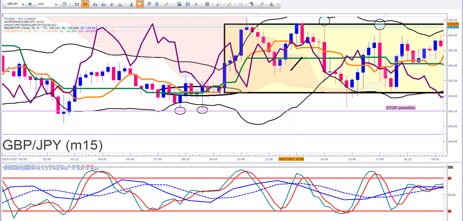Image resolution: width=463 pixels, height=221 pixels.
Task: Click the globe icon in toolbar
Action: [157, 4]
